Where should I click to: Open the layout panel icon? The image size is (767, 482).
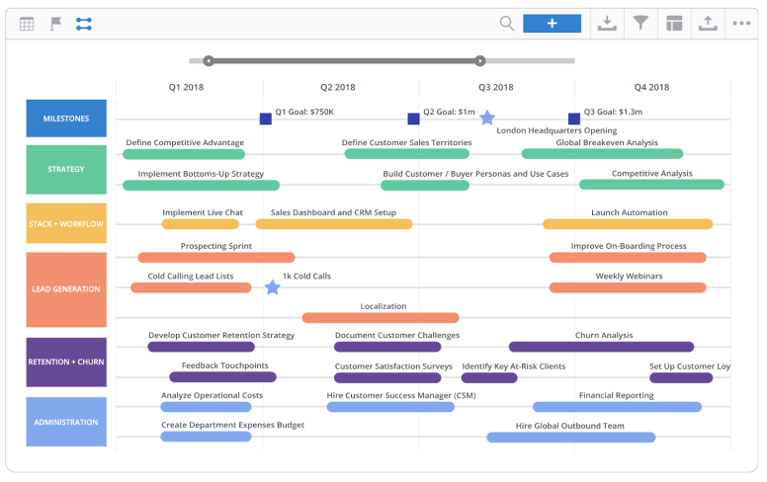click(x=674, y=23)
